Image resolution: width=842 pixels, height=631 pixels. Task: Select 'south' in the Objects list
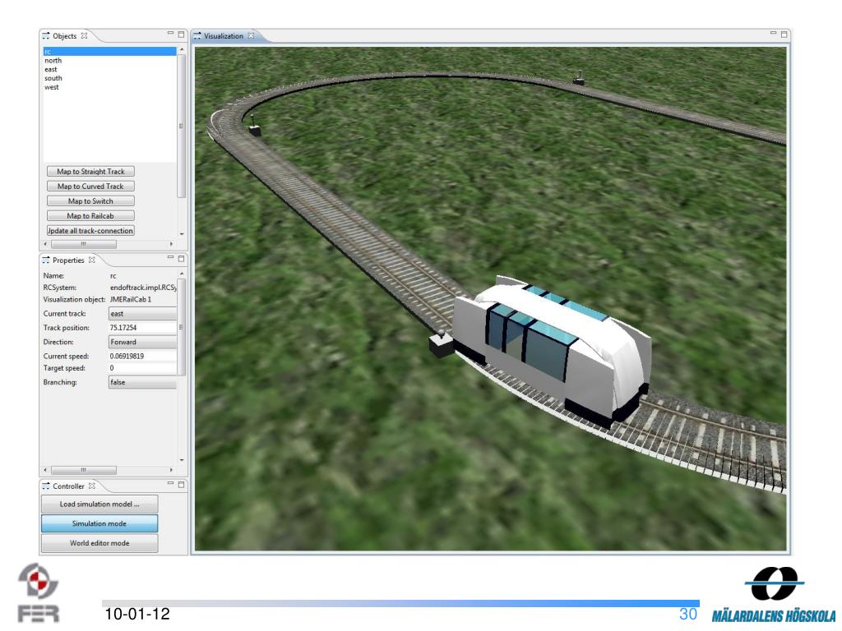click(53, 78)
